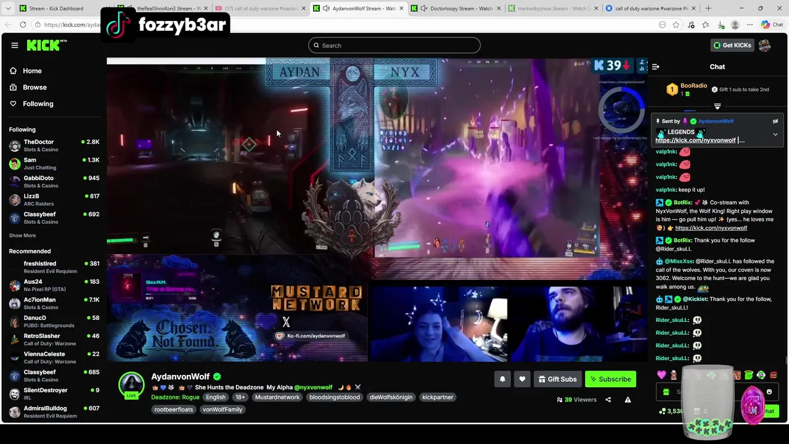Image resolution: width=789 pixels, height=444 pixels.
Task: Open GabbiDoto channel in sidebar
Action: (54, 181)
